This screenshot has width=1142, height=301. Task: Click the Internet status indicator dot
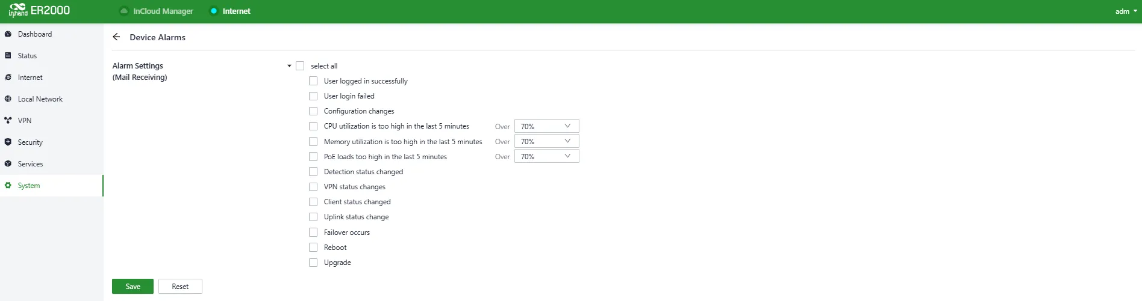(x=214, y=11)
